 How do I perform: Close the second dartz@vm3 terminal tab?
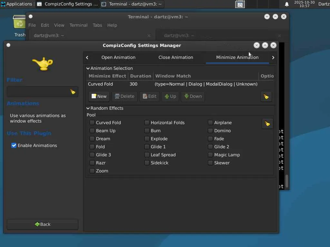coord(279,36)
